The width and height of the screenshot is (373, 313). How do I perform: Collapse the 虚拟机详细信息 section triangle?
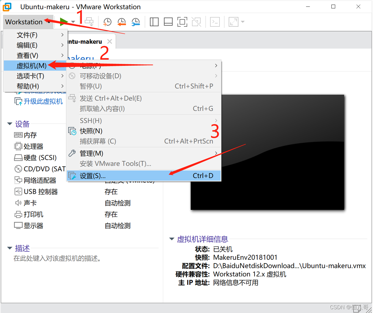pyautogui.click(x=172, y=239)
